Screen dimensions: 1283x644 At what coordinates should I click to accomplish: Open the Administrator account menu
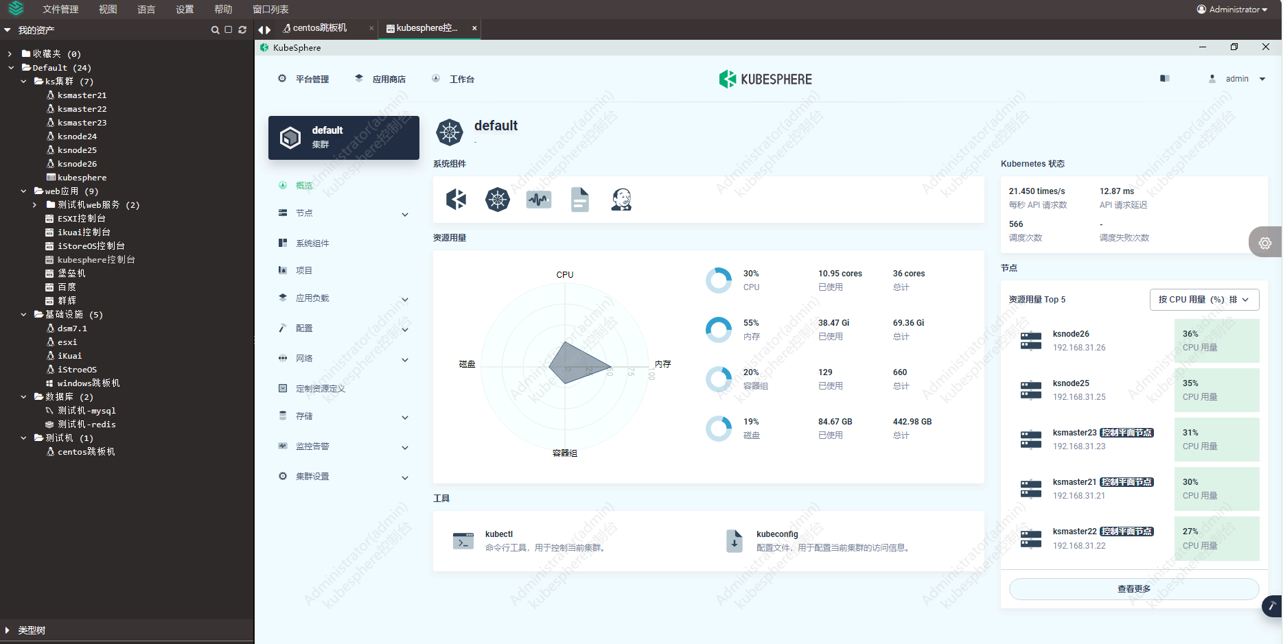click(x=1232, y=10)
